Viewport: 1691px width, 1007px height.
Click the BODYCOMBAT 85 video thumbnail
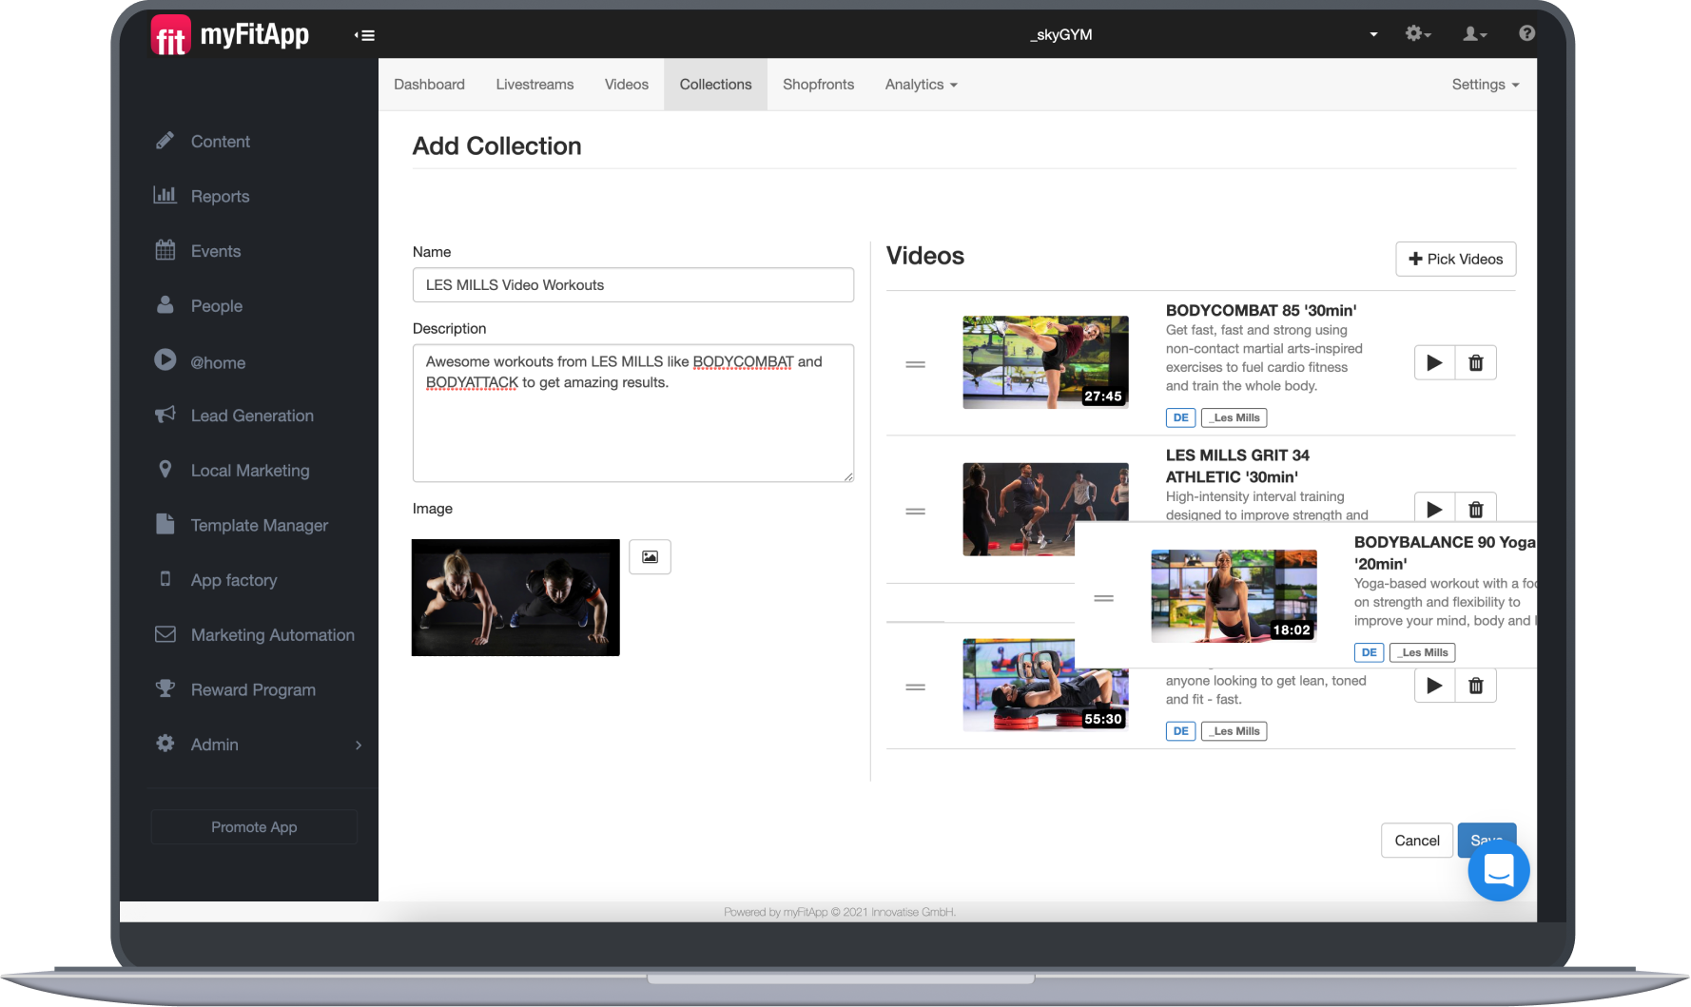pyautogui.click(x=1046, y=362)
